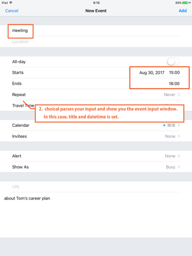Select the Location field
Image resolution: width=192 pixels, height=256 pixels.
96,42
